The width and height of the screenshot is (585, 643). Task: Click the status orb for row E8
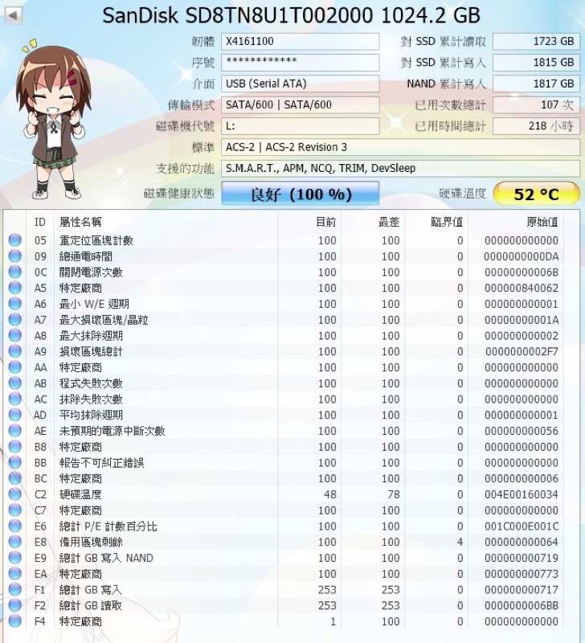pos(14,542)
